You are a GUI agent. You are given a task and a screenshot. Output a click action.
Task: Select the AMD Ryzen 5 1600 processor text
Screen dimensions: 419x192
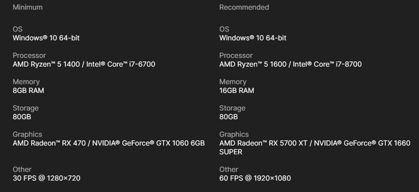tap(290, 64)
